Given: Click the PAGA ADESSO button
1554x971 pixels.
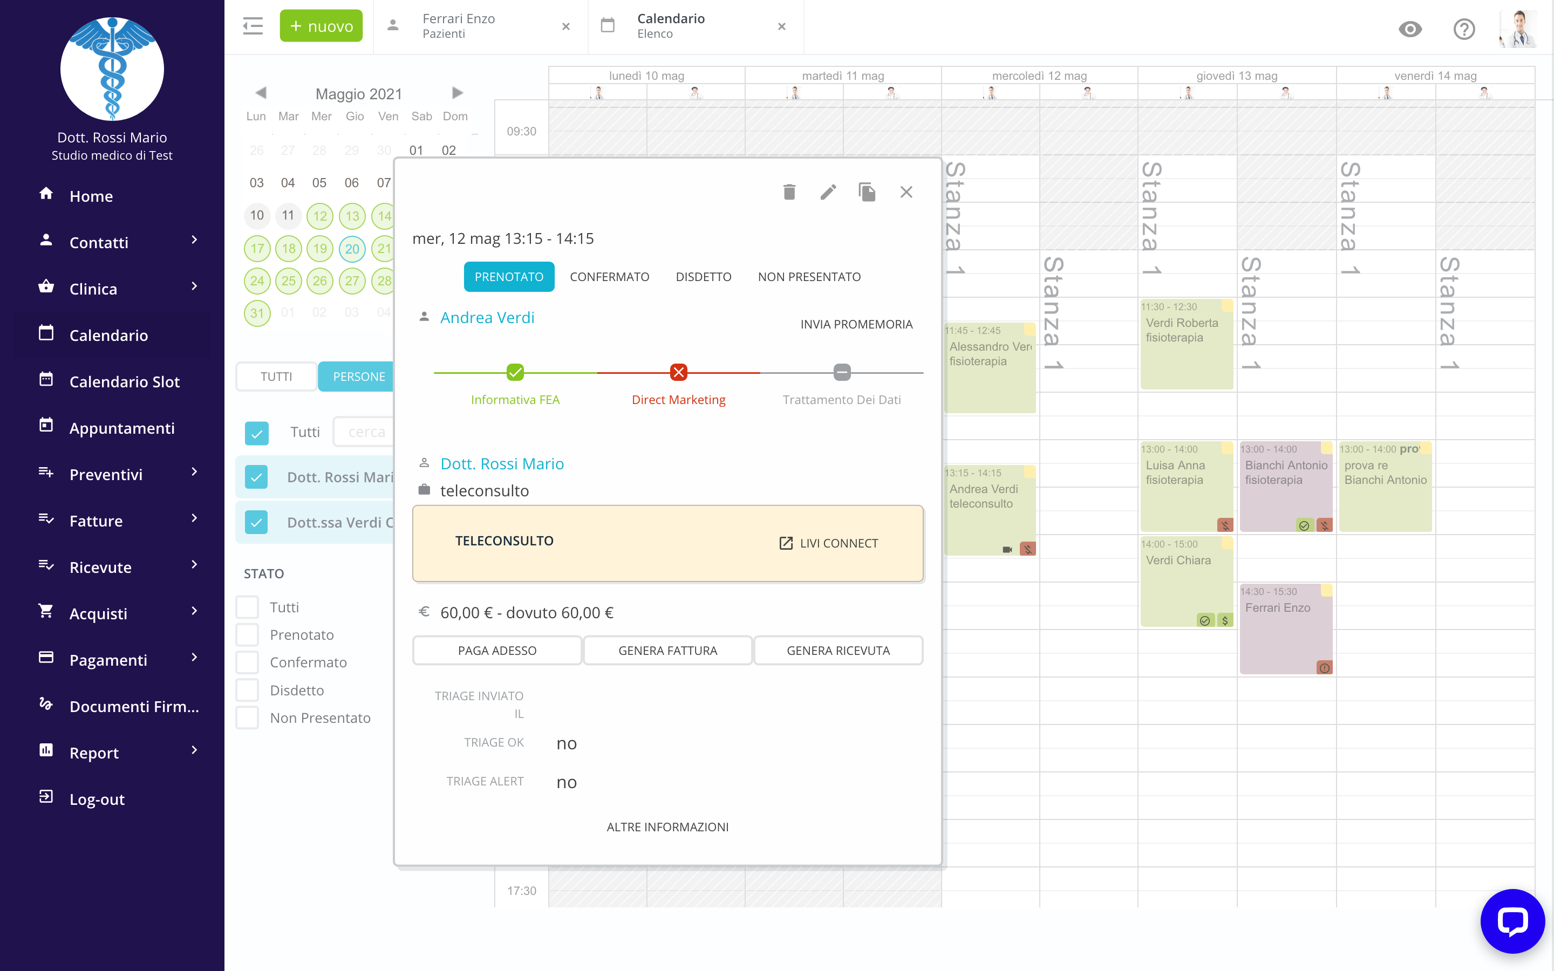Looking at the screenshot, I should coord(497,651).
